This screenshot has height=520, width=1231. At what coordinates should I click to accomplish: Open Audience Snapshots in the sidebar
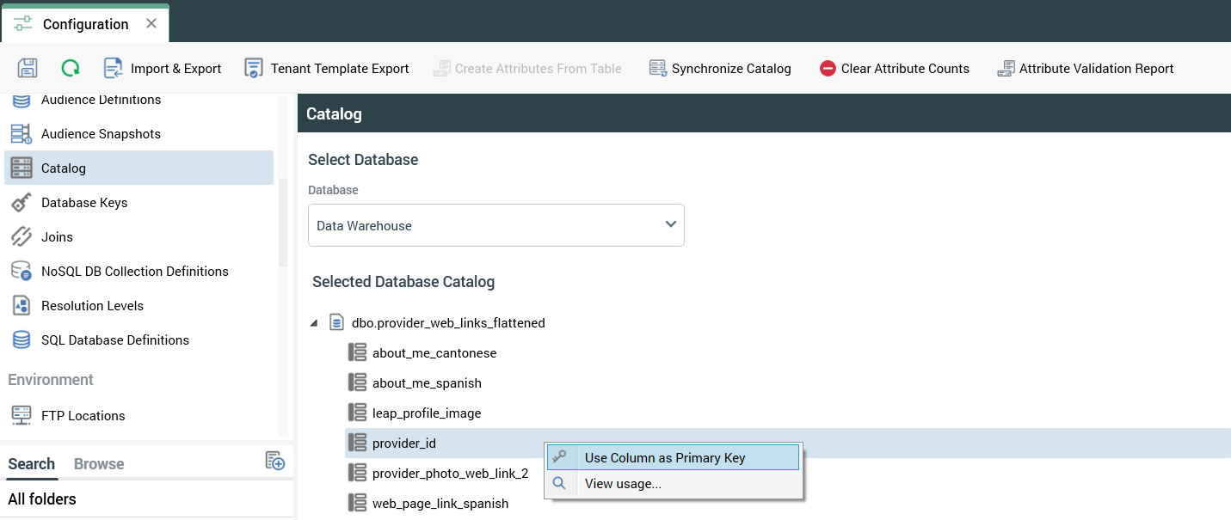(x=101, y=134)
